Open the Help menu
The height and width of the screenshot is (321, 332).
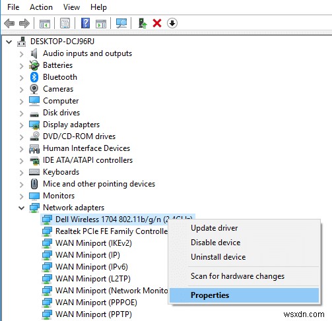(98, 7)
